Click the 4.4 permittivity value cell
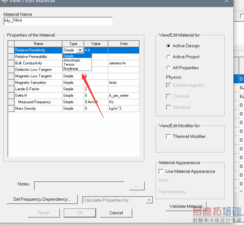The image size is (244, 225). coord(96,50)
